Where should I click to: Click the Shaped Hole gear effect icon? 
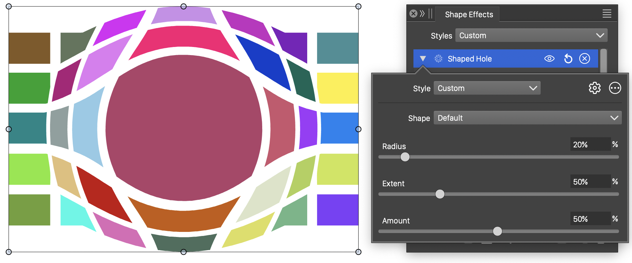pyautogui.click(x=438, y=59)
